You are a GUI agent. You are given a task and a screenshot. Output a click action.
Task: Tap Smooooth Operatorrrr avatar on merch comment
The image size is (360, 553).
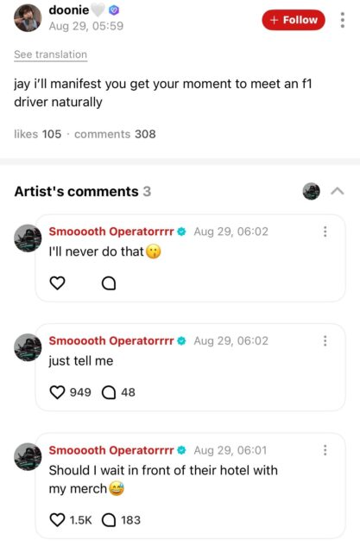[x=28, y=457]
